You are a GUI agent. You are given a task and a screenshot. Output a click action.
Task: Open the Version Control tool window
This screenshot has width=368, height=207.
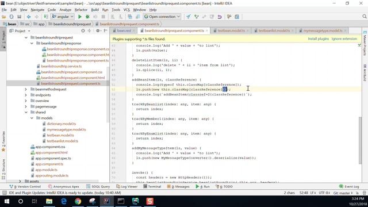click(25, 186)
